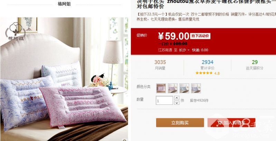Click the shopping cart icon in 加入购物车
This screenshot has width=276, height=141.
219,123
